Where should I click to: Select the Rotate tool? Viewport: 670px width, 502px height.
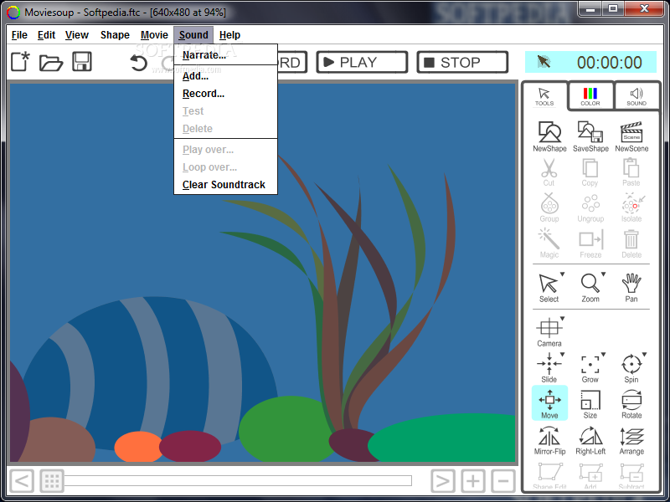(x=631, y=404)
